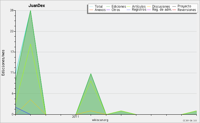Click the JuanDex chart title
Image resolution: width=200 pixels, height=123 pixels.
[37, 6]
